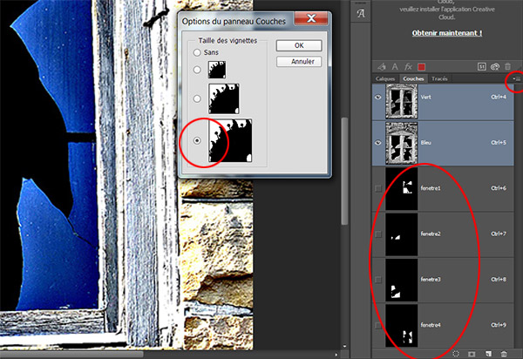Click the text 'A' icon in library panel
This screenshot has width=523, height=359.
[x=394, y=65]
